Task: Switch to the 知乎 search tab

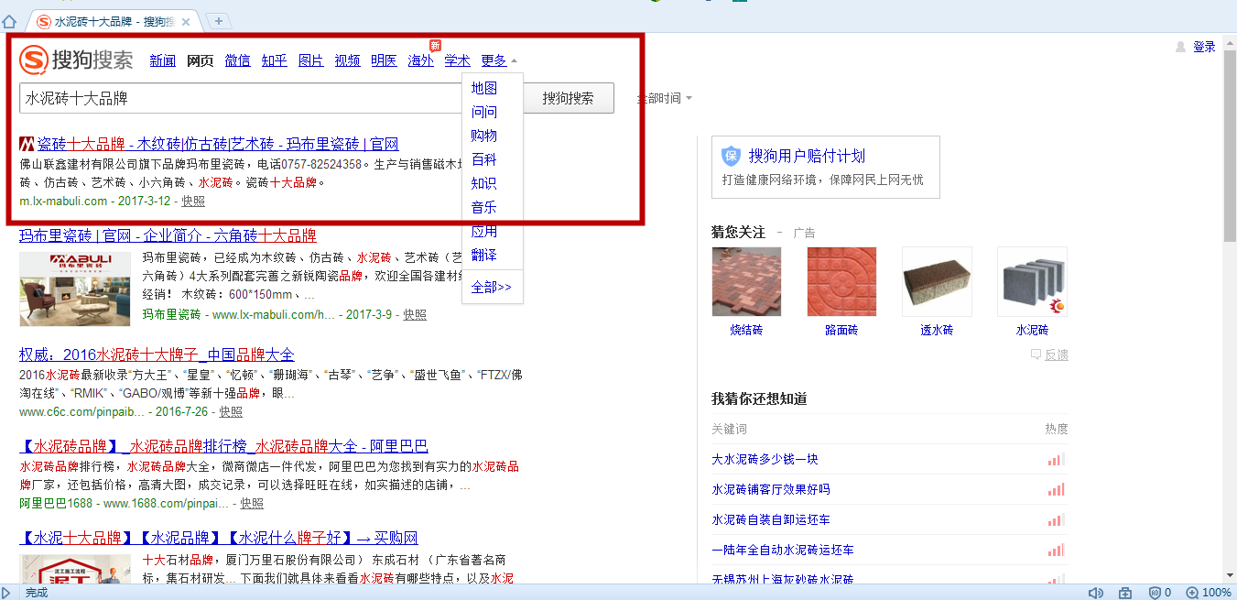Action: click(274, 60)
